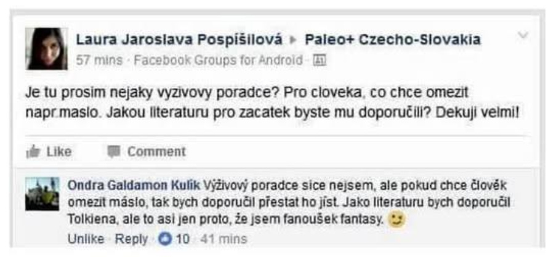Click the winking smiley emoji in comment
The width and height of the screenshot is (551, 257).
click(x=396, y=220)
